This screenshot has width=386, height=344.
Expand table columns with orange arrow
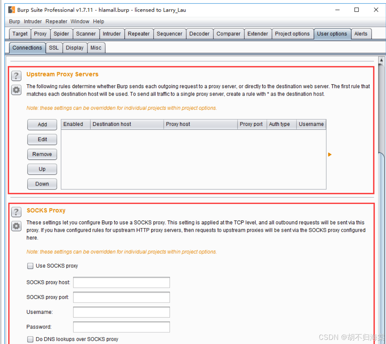tap(330, 155)
